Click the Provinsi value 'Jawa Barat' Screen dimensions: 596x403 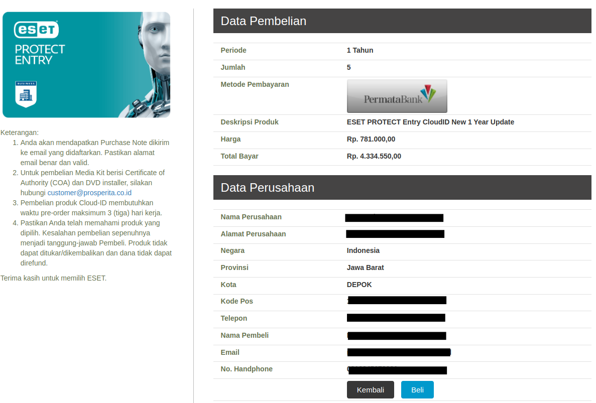click(365, 267)
